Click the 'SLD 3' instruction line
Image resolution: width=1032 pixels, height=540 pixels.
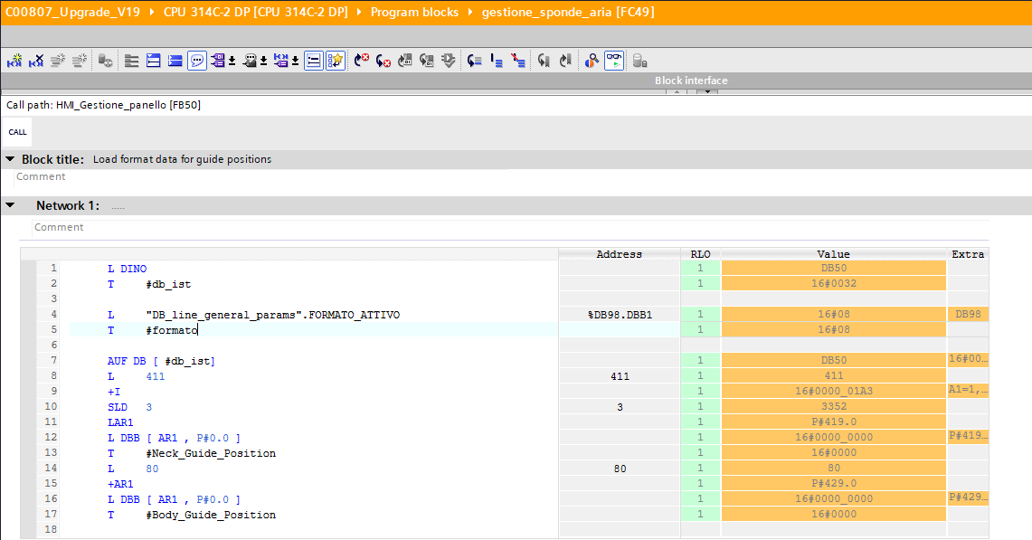(x=129, y=407)
